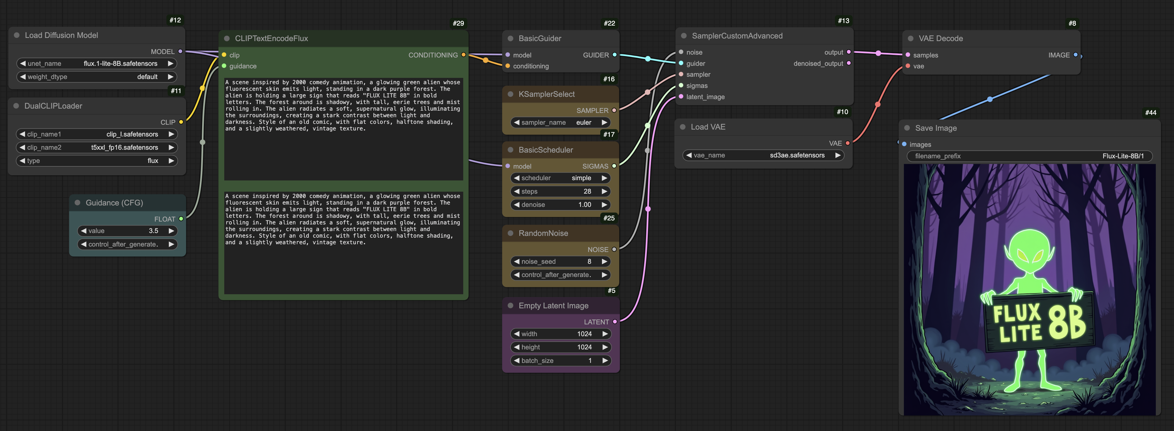
Task: Click the IMAGE output socket on VAE Decode
Action: [x=1076, y=55]
